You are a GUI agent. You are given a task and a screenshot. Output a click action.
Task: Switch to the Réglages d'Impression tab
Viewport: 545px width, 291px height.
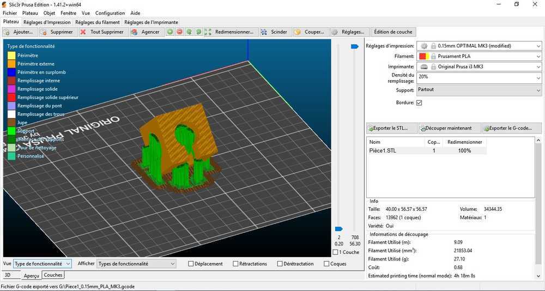point(47,22)
